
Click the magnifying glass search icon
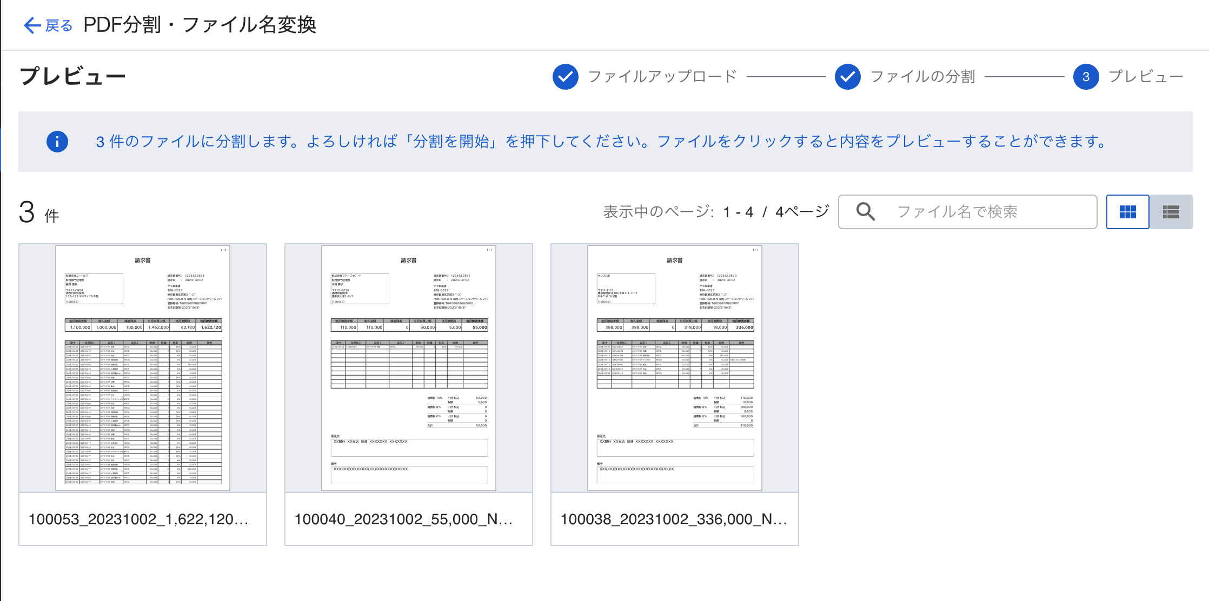click(x=866, y=212)
